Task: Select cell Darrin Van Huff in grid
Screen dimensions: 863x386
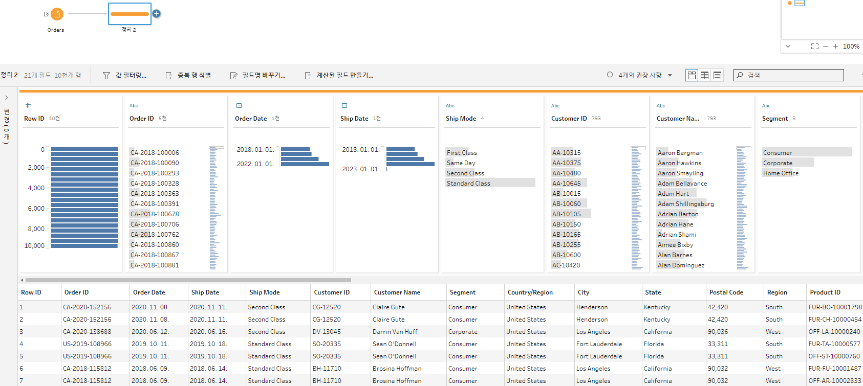Action: tap(395, 332)
